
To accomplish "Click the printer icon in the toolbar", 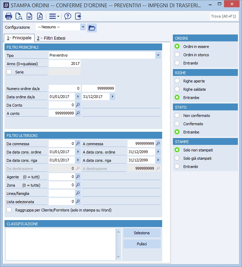I will [x=9, y=16].
